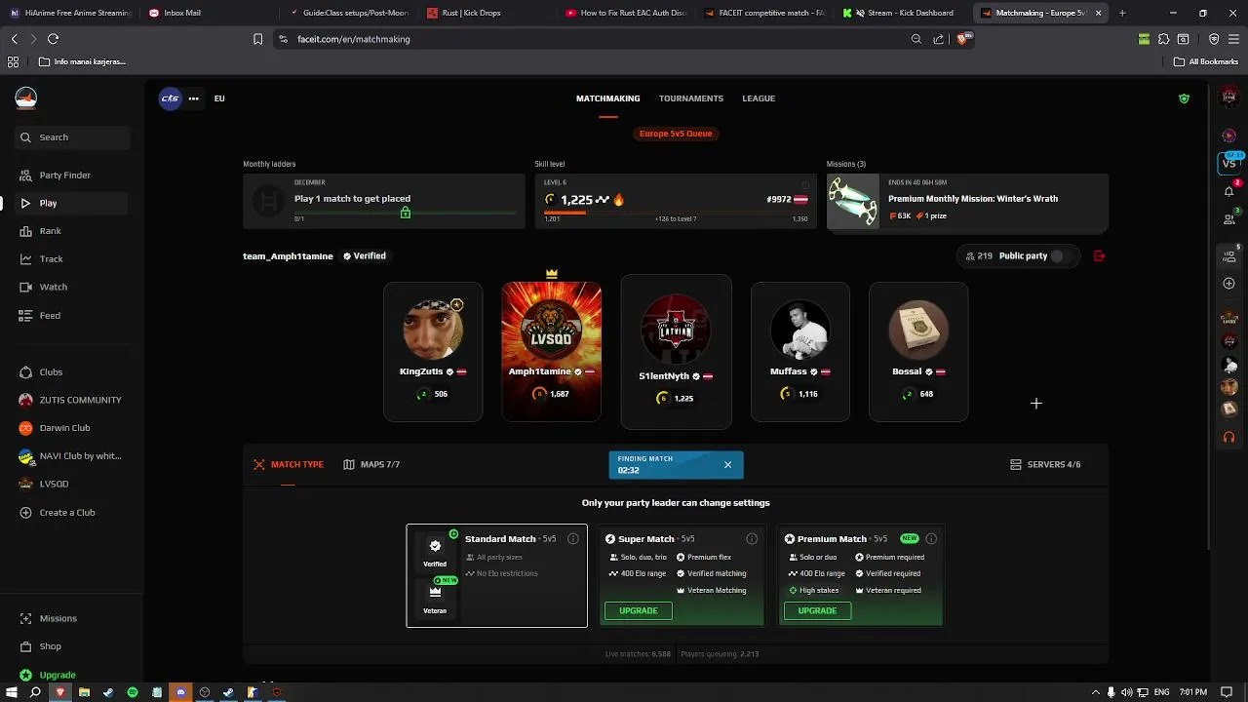Open the SERVERS 4/6 settings
The width and height of the screenshot is (1248, 702).
(x=1045, y=465)
